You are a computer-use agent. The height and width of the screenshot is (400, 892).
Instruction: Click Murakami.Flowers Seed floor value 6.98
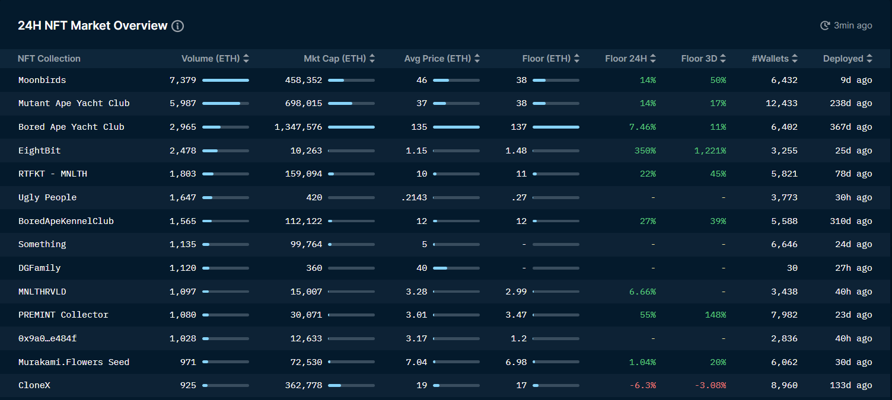(x=516, y=362)
